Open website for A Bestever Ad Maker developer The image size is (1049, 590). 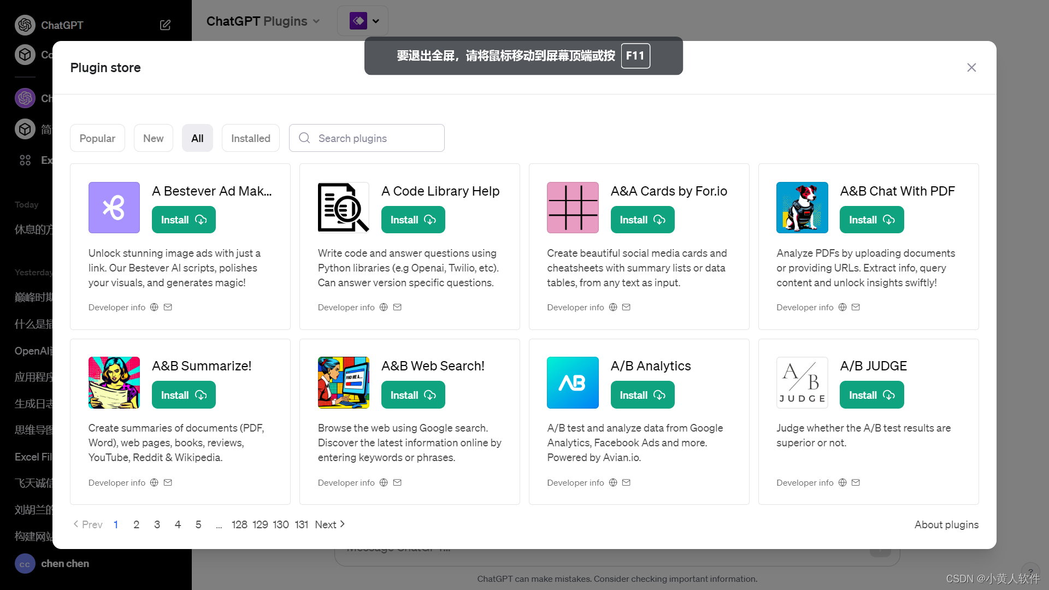click(x=154, y=307)
